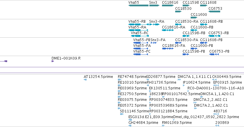Open the Snx3-RA transcript label
Image resolution: width=244 pixels, height=127 pixels.
(x=157, y=22)
